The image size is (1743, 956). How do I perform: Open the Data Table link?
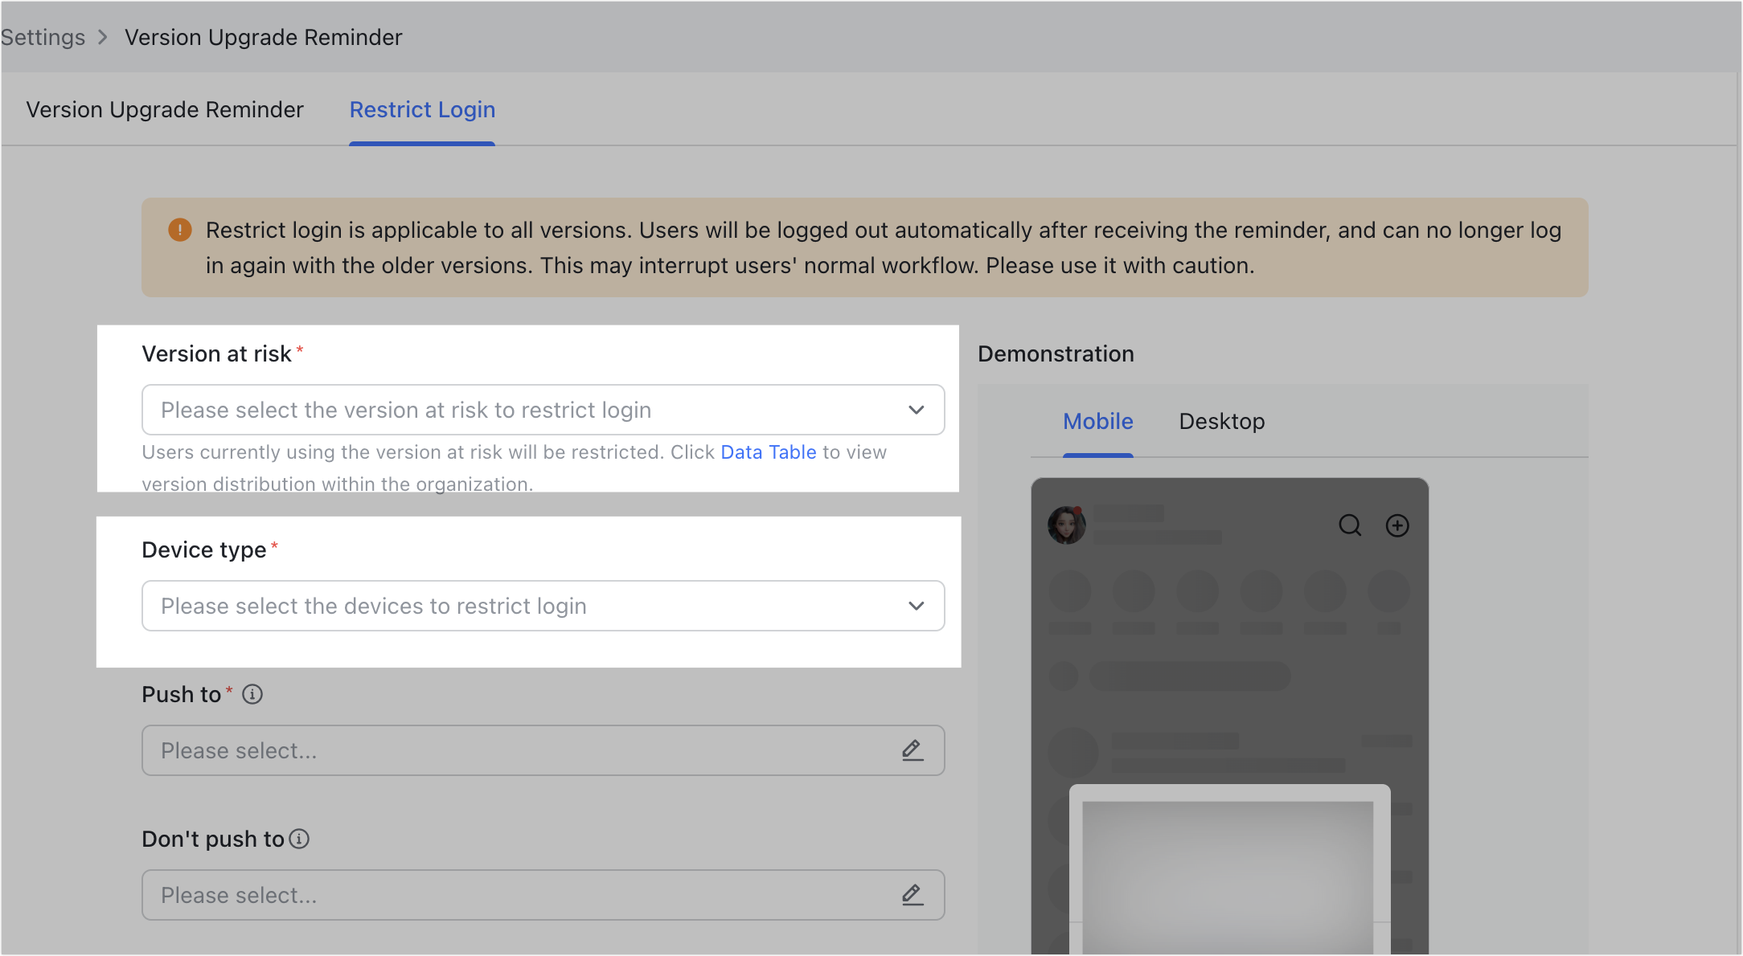point(768,451)
